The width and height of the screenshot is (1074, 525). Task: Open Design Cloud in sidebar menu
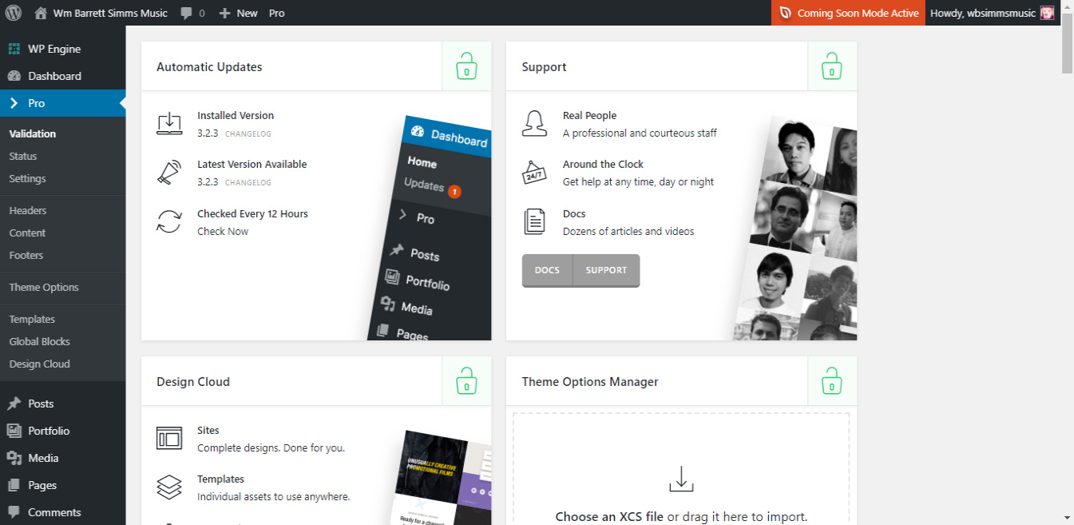point(40,364)
